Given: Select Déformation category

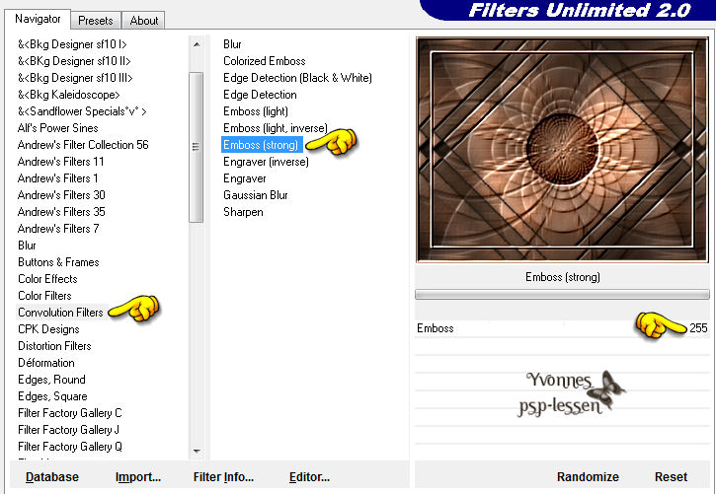Looking at the screenshot, I should coord(46,363).
